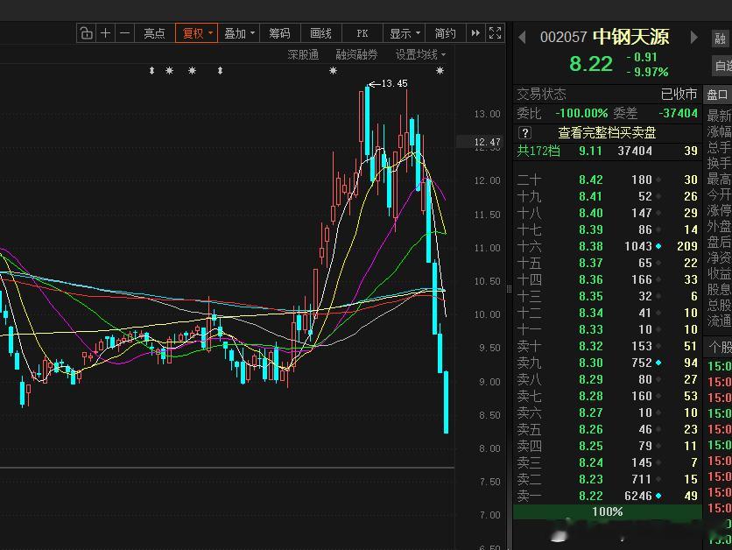
Task: Click the PK compare button
Action: (x=362, y=33)
